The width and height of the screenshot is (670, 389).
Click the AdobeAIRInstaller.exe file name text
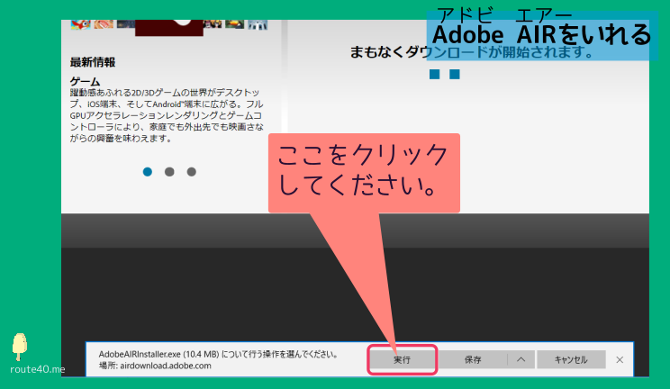click(x=140, y=354)
